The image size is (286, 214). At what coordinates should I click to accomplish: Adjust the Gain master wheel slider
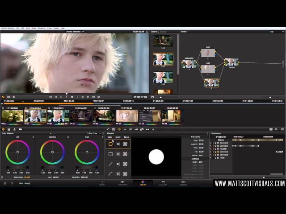point(87,167)
